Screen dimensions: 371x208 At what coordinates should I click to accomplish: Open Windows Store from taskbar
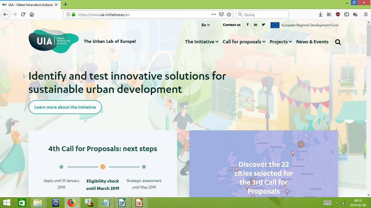[x=22, y=203]
